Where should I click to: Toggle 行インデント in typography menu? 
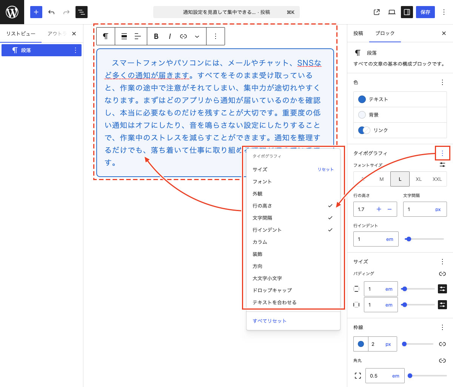pos(293,230)
